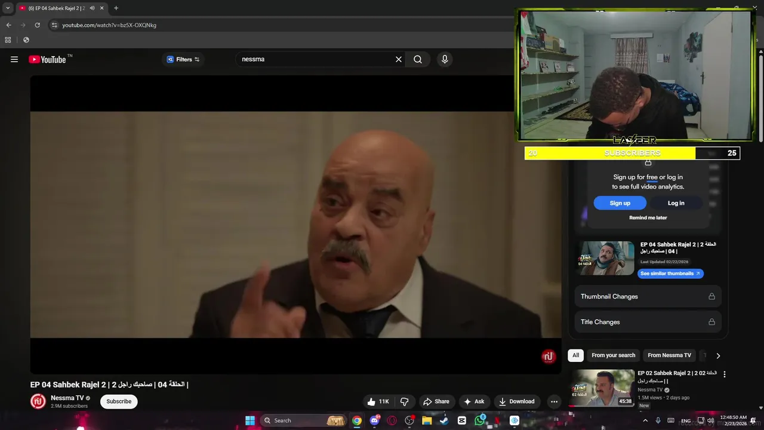Open the EP 02 Sahbek Rajel 2 title
This screenshot has height=430, width=764.
[677, 377]
